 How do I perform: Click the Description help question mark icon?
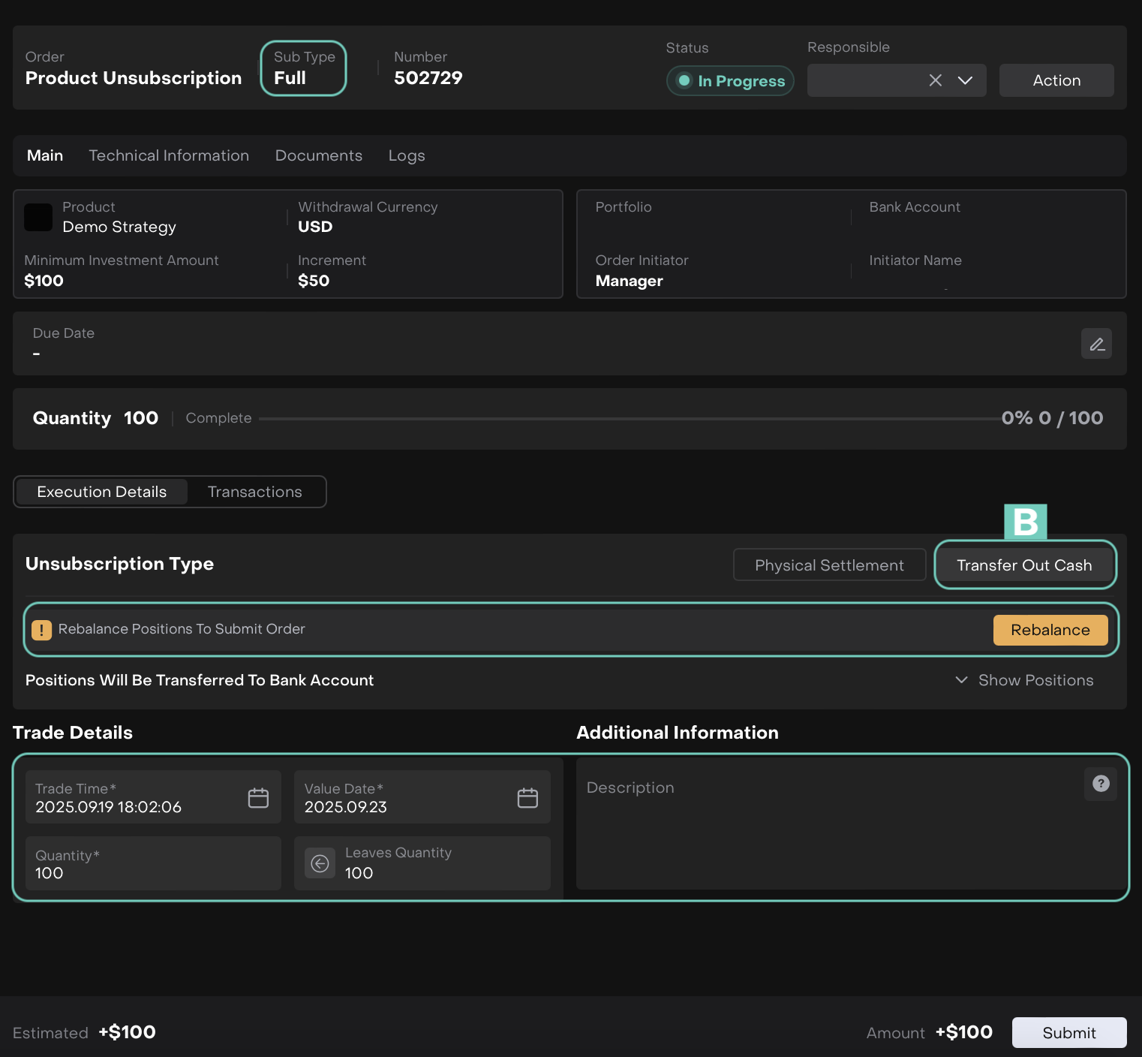tap(1101, 784)
